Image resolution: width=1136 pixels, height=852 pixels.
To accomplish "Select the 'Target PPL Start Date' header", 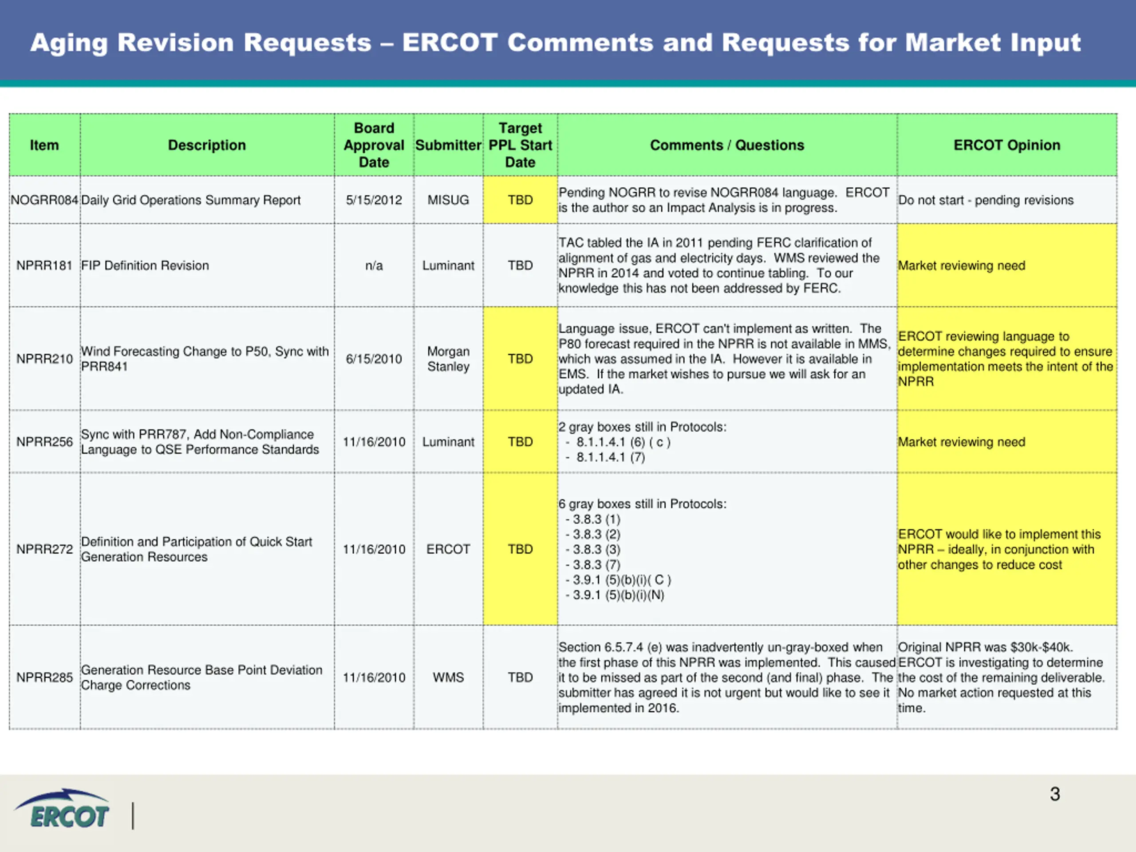I will pyautogui.click(x=520, y=146).
